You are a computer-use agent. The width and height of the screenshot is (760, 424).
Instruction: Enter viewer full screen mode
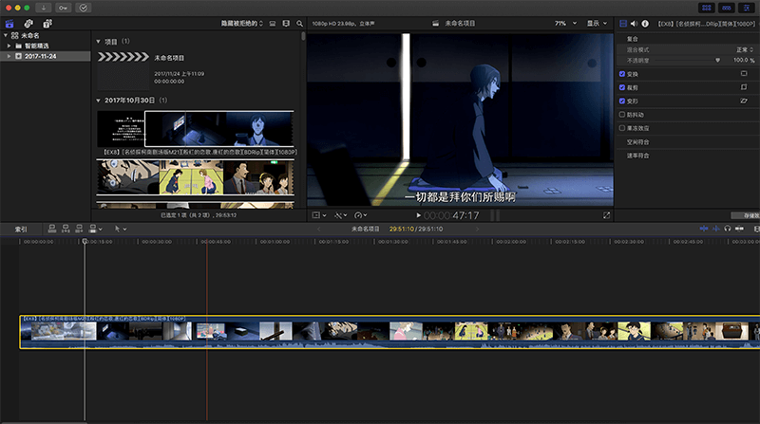606,215
